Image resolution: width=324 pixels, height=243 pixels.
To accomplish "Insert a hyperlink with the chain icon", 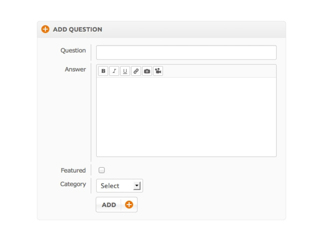I will (136, 71).
